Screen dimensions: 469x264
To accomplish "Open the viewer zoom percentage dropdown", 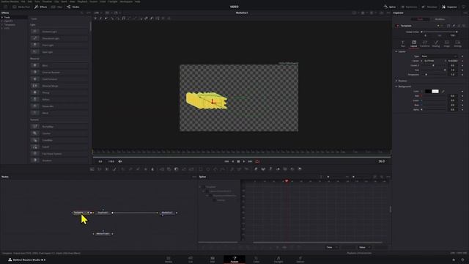I will (97, 13).
